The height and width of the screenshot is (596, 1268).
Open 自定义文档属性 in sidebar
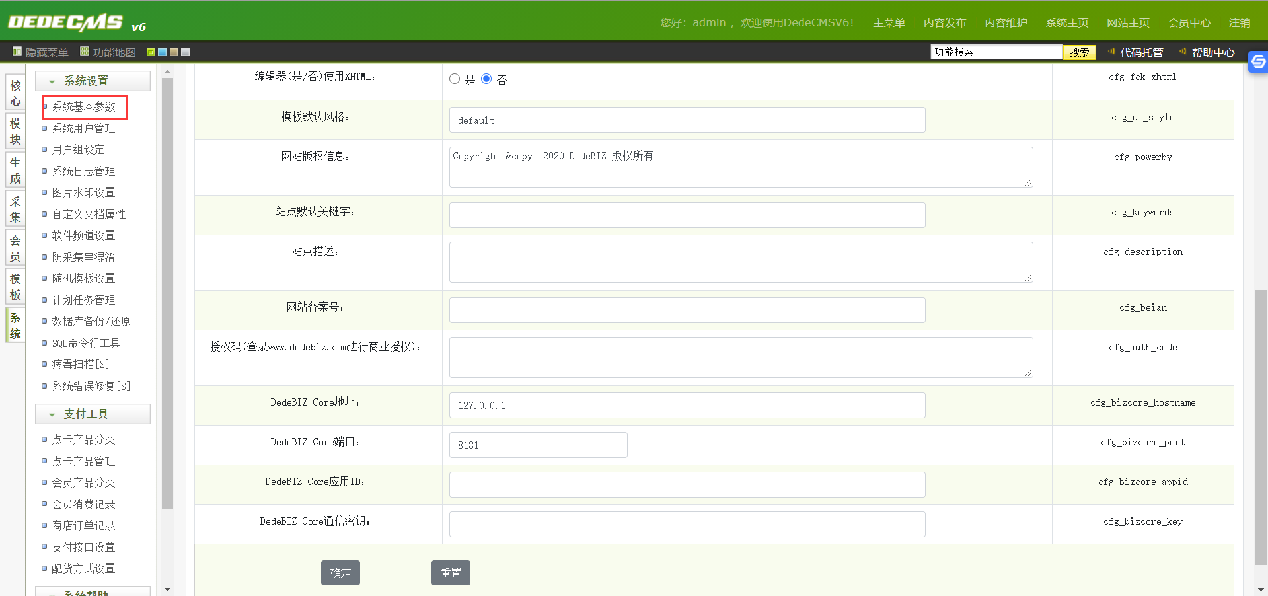(89, 214)
